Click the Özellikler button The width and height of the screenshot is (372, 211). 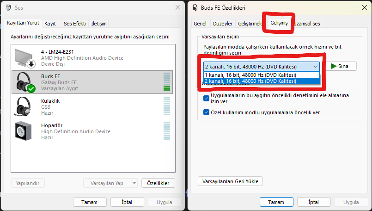[x=158, y=183]
